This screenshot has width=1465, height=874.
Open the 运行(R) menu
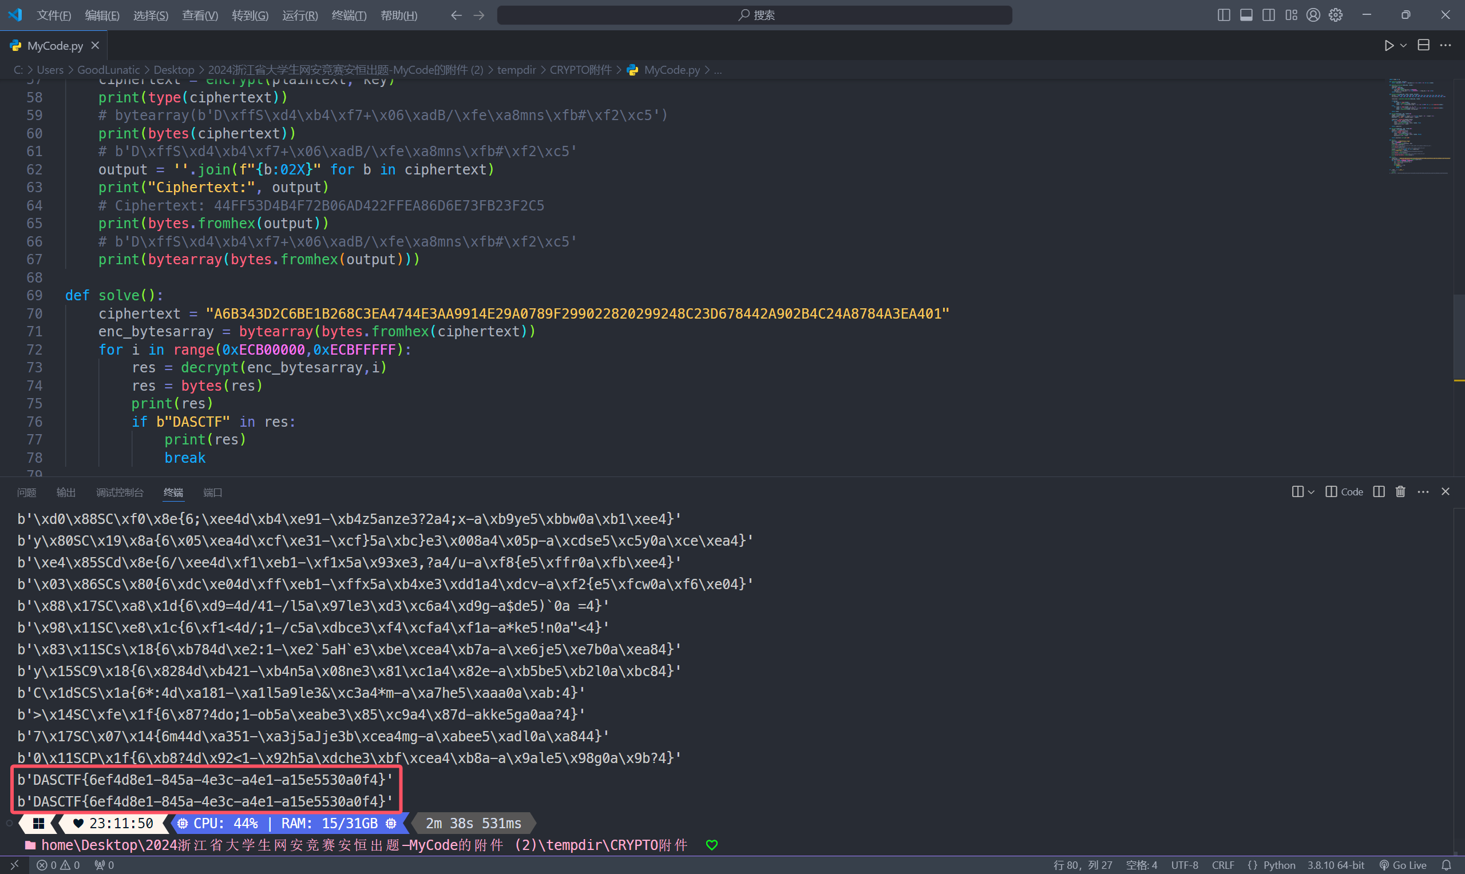(300, 15)
